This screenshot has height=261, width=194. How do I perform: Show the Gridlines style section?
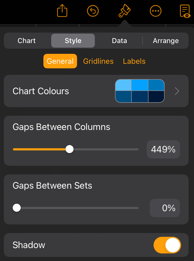point(98,61)
